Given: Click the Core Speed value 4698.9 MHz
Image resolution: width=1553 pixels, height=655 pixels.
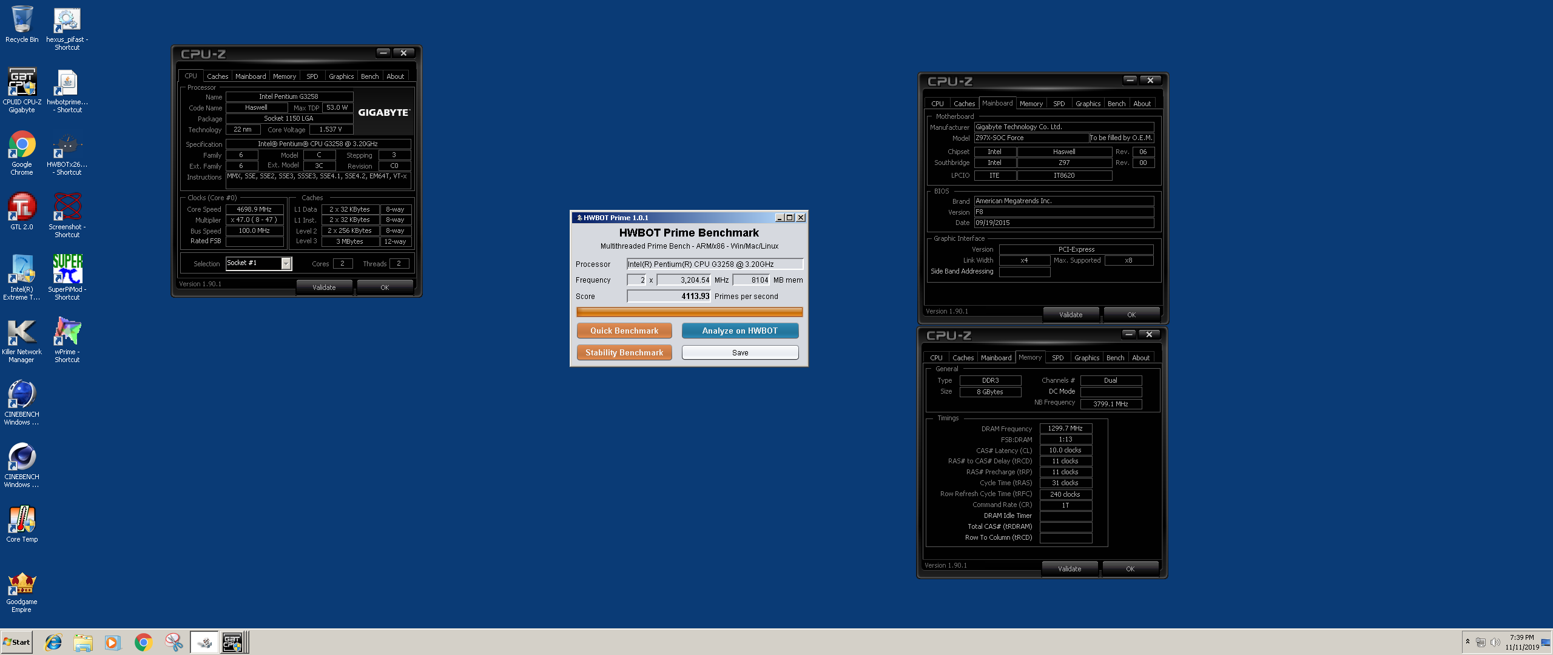Looking at the screenshot, I should click(254, 209).
